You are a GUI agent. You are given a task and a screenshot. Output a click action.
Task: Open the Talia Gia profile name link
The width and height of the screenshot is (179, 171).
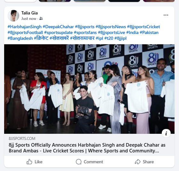[x=29, y=13]
